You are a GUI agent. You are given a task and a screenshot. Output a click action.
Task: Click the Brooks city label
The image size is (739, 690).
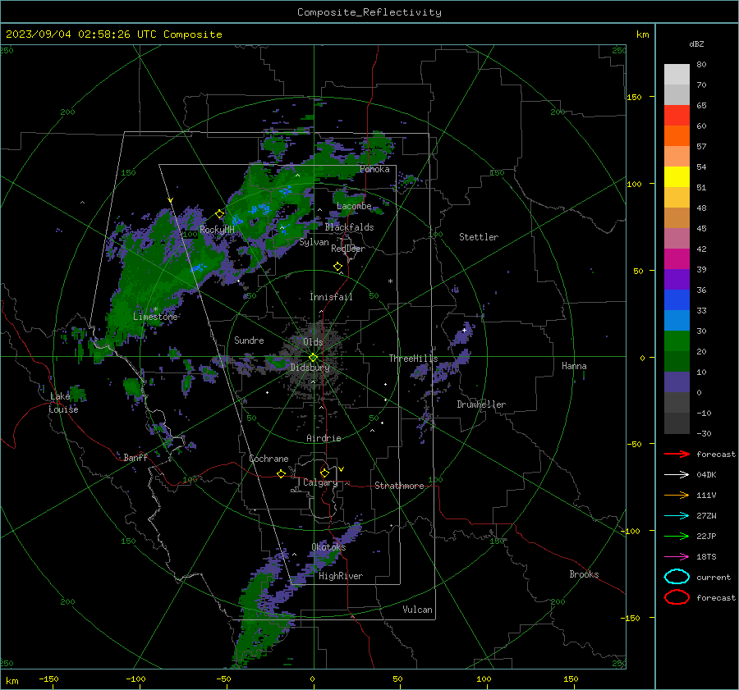(x=584, y=574)
